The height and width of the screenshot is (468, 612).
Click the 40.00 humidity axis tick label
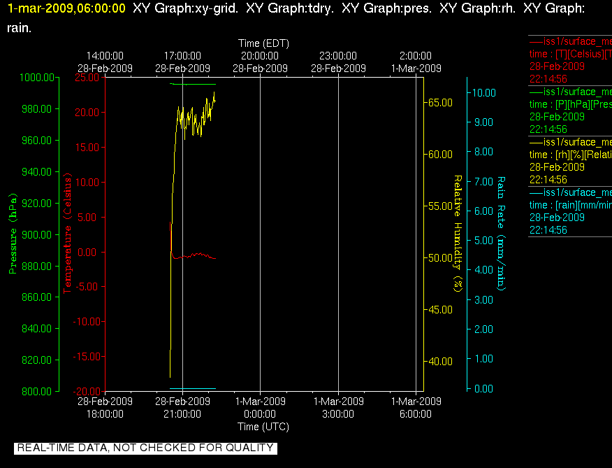click(440, 361)
